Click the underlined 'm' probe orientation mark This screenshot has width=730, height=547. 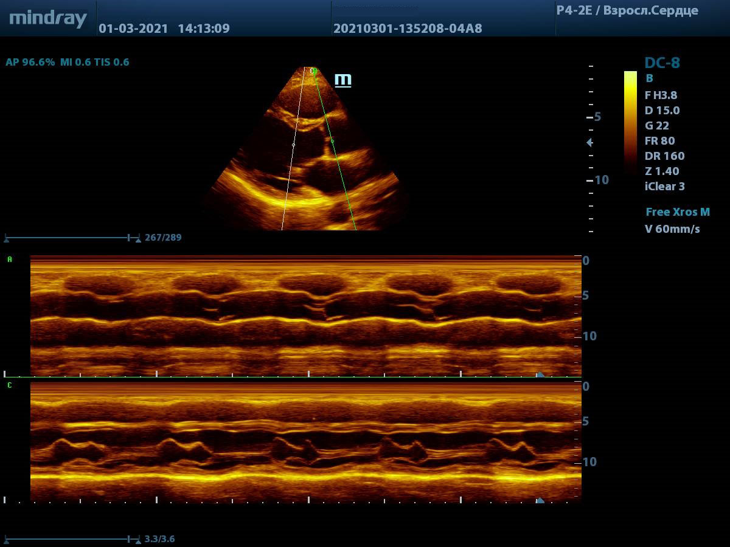(343, 80)
